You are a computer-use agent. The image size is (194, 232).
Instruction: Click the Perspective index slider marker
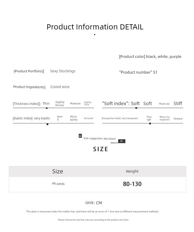pyautogui.click(x=150, y=123)
